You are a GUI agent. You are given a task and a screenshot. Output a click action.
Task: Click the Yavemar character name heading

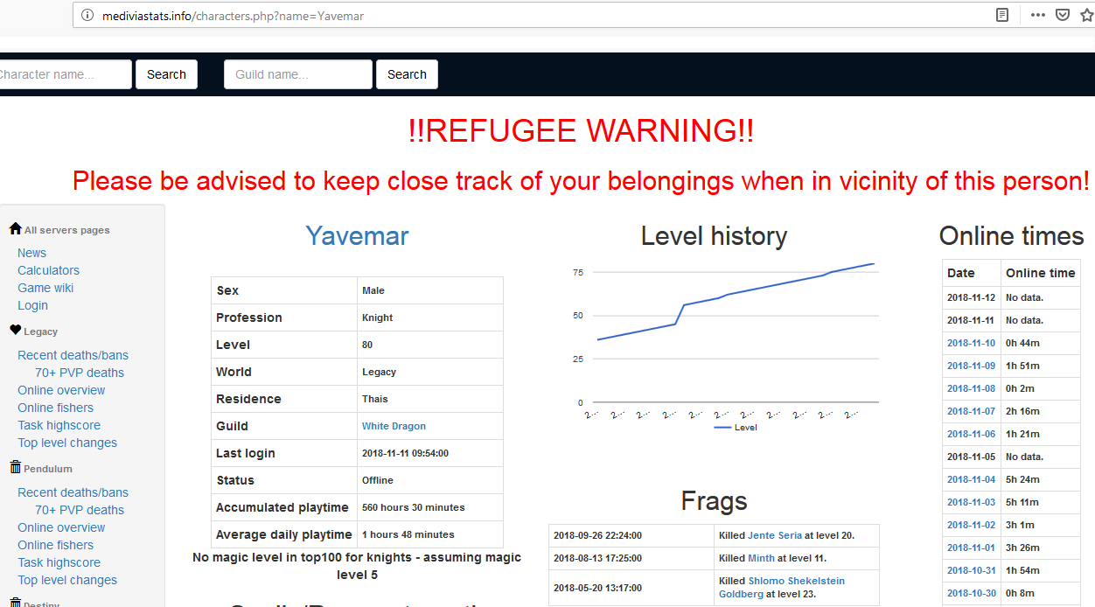357,235
